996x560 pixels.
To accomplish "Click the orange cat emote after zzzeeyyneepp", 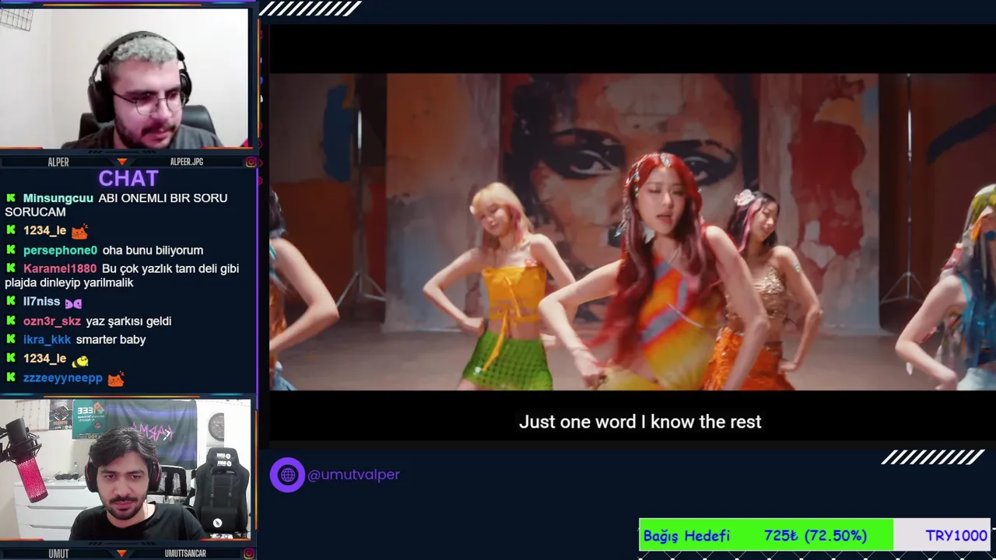I will (116, 380).
